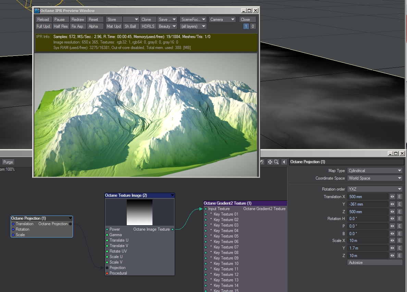Open the Camera selection dropdown
This screenshot has height=292, width=407.
click(x=222, y=20)
